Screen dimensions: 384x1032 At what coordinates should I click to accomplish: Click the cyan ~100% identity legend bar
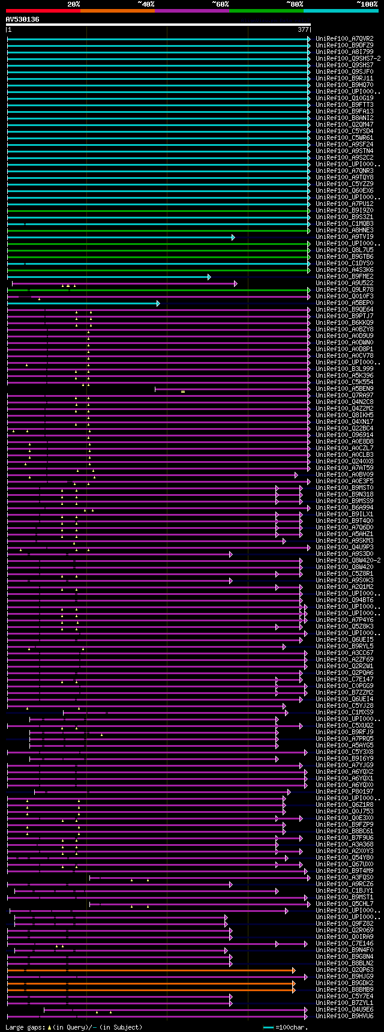[x=341, y=11]
